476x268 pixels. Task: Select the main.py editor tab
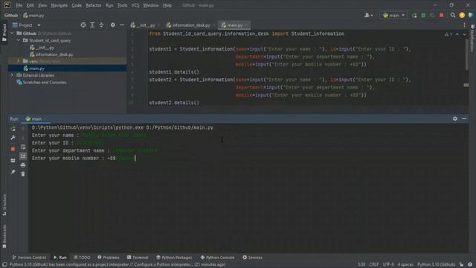pyautogui.click(x=234, y=25)
